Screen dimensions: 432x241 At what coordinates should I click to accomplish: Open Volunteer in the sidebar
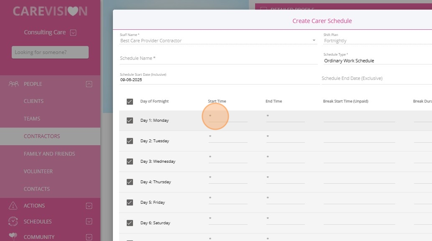38,171
